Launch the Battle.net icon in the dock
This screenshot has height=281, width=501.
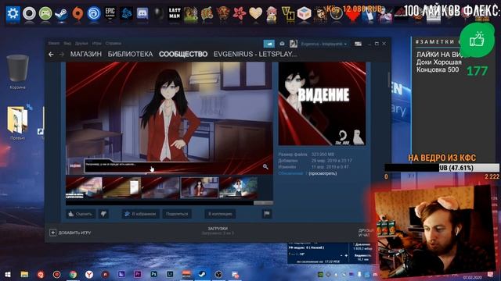tap(127, 14)
